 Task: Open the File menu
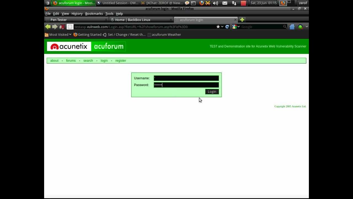(x=48, y=14)
